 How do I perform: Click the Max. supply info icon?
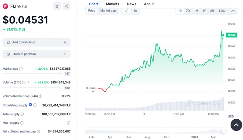pos(22,123)
